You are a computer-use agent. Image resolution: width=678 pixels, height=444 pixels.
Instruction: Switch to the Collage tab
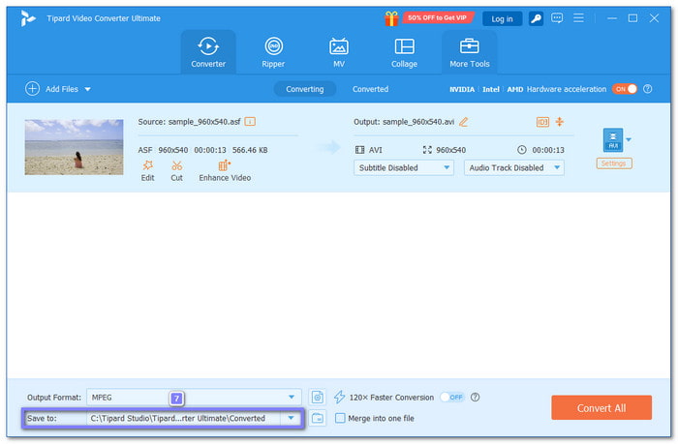pos(404,52)
